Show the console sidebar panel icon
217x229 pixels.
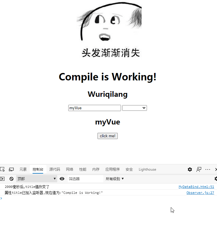coord(2,179)
